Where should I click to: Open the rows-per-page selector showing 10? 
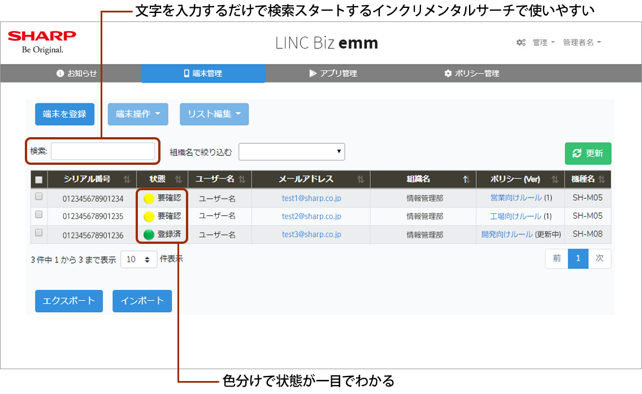point(139,260)
